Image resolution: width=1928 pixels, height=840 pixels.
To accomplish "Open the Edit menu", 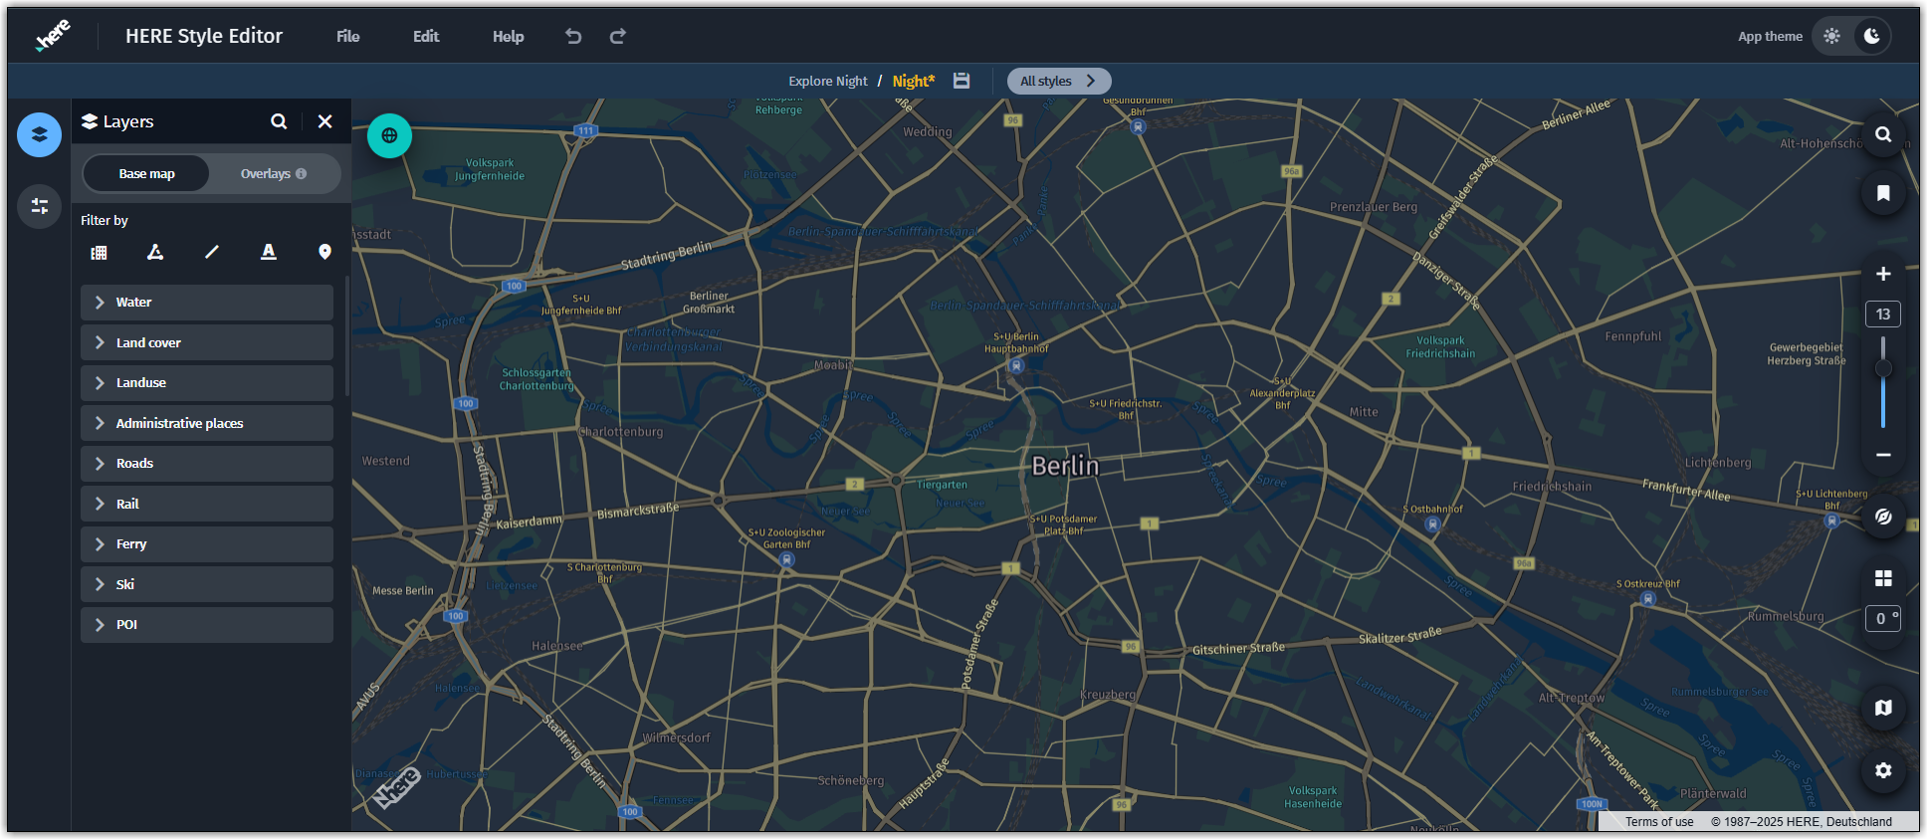I will pyautogui.click(x=426, y=36).
